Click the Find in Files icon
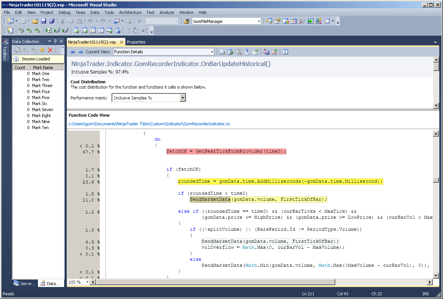443x299 pixels. [186, 21]
